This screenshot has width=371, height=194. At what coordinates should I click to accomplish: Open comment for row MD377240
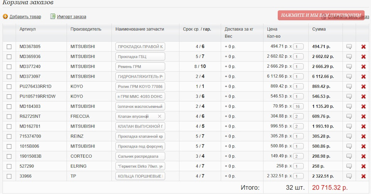click(x=349, y=66)
